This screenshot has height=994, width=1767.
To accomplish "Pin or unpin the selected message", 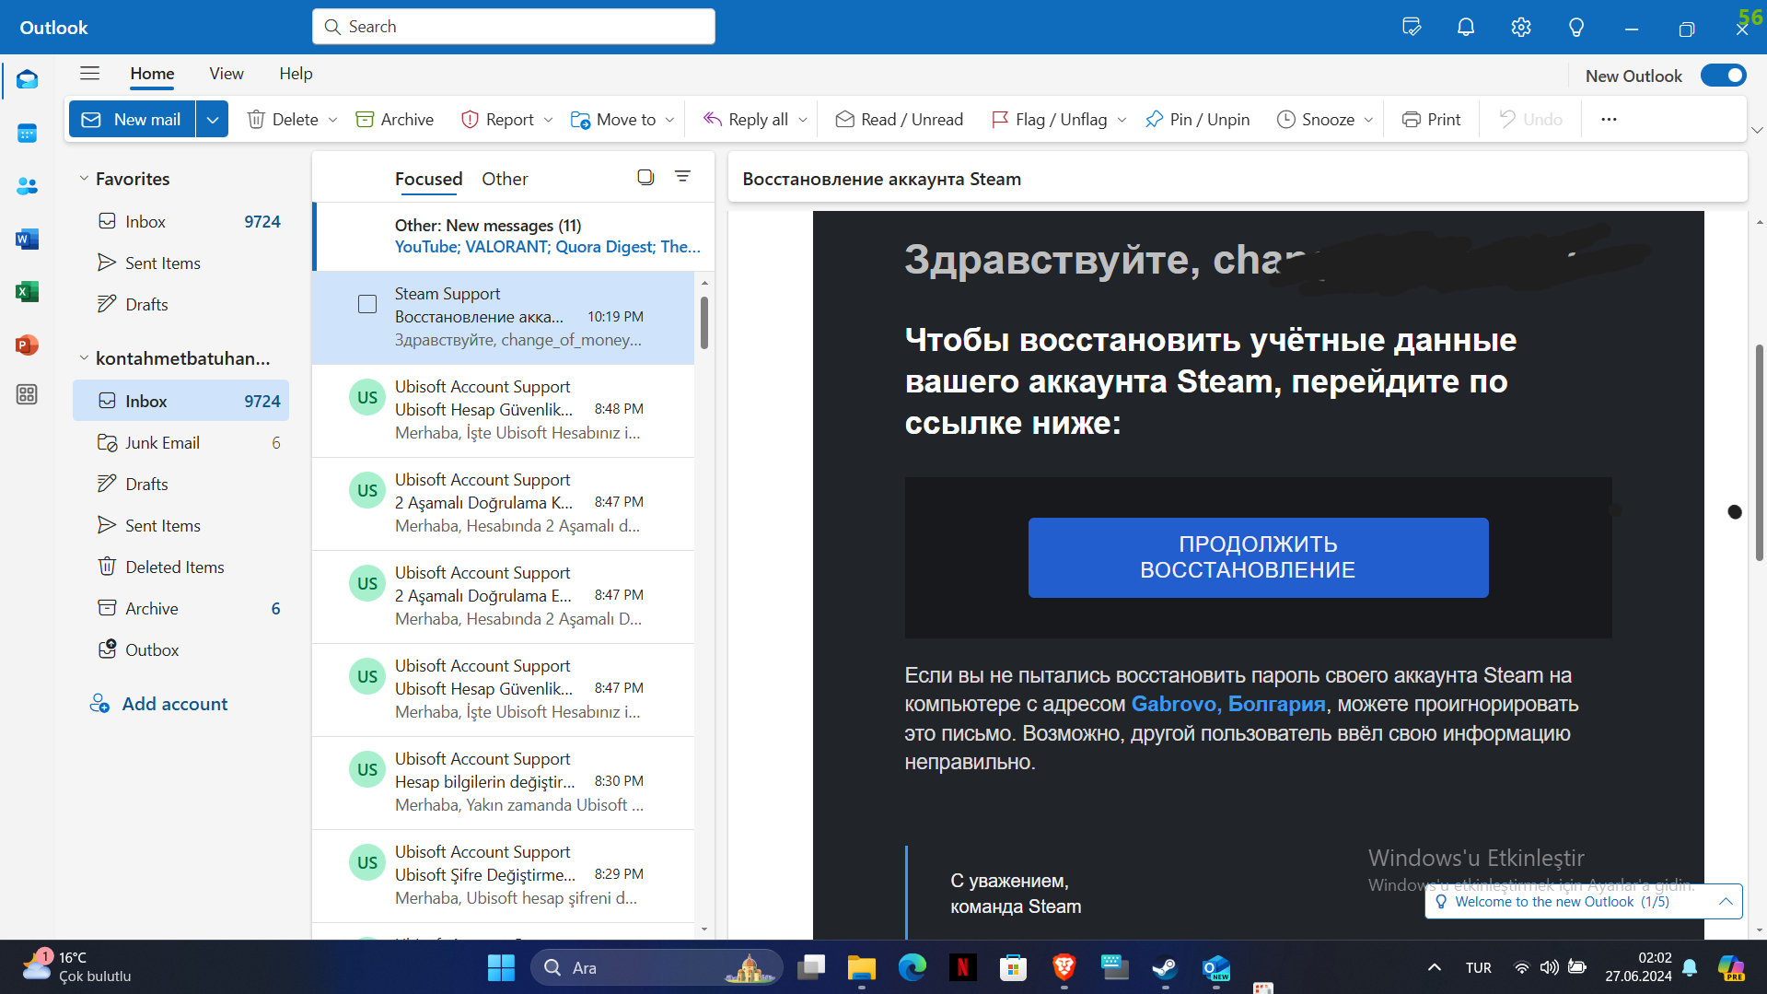I will tap(1197, 119).
